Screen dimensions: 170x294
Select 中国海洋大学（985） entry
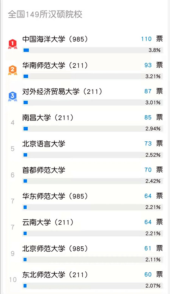55,39
